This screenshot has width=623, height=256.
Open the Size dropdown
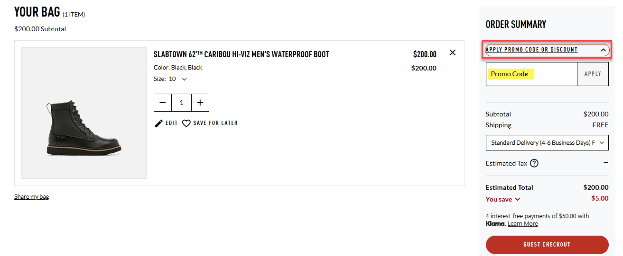coord(178,79)
